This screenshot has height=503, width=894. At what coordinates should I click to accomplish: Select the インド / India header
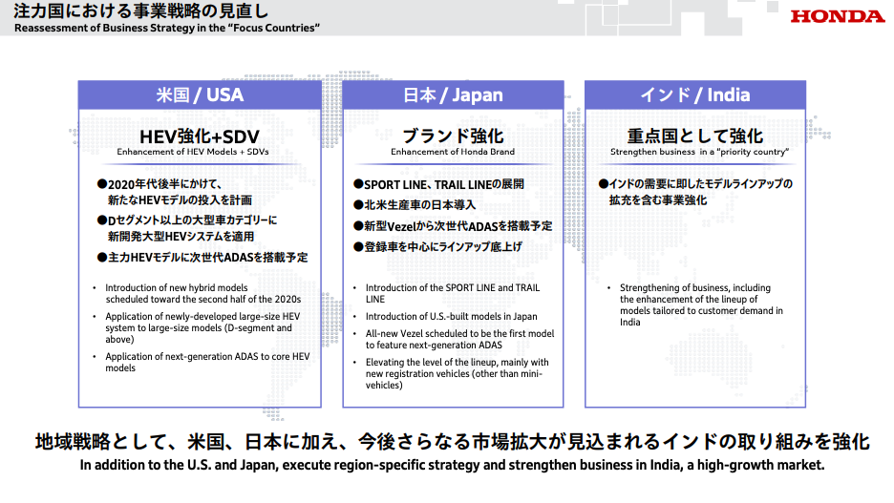694,94
